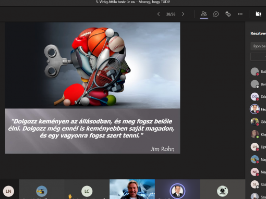
Task: Open the more actions ellipsis menu
Action: pyautogui.click(x=240, y=14)
